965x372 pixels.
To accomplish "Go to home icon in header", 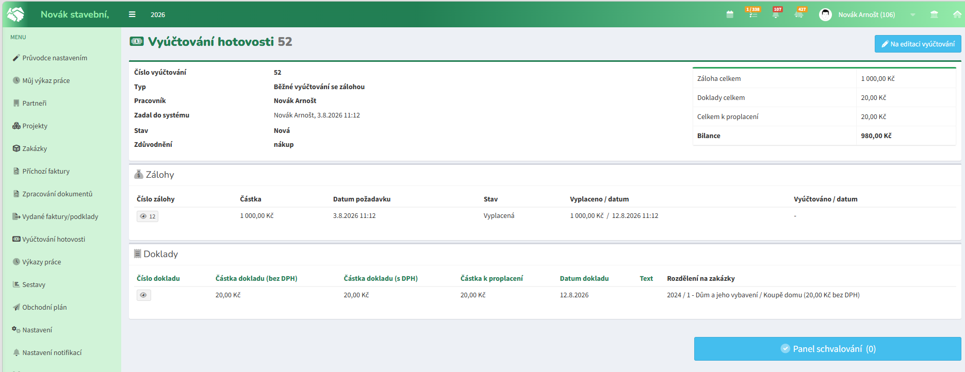I will 957,14.
